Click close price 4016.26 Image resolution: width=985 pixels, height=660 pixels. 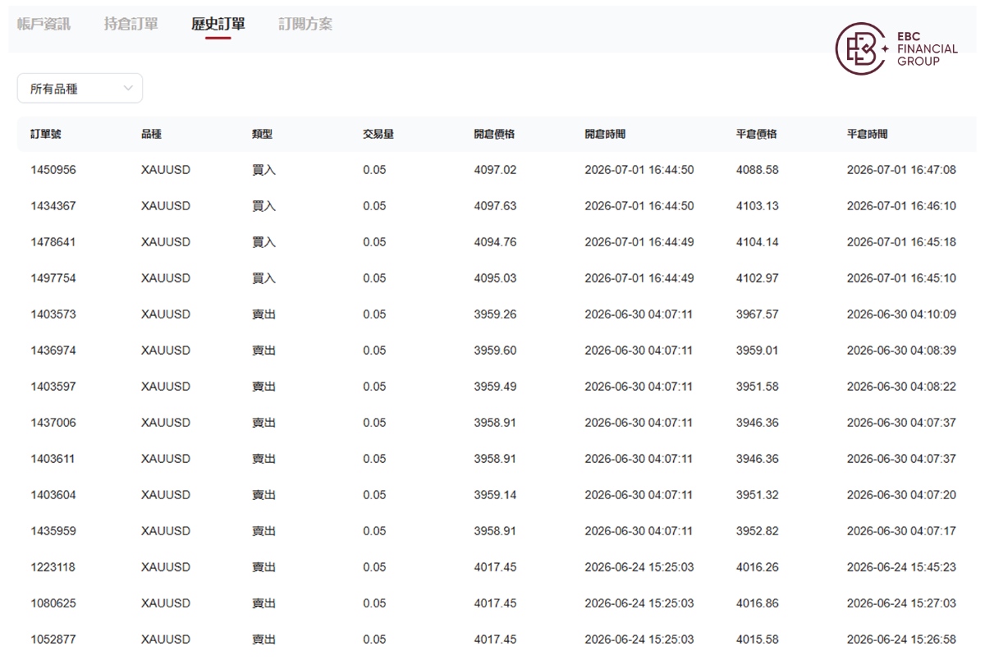pyautogui.click(x=758, y=567)
